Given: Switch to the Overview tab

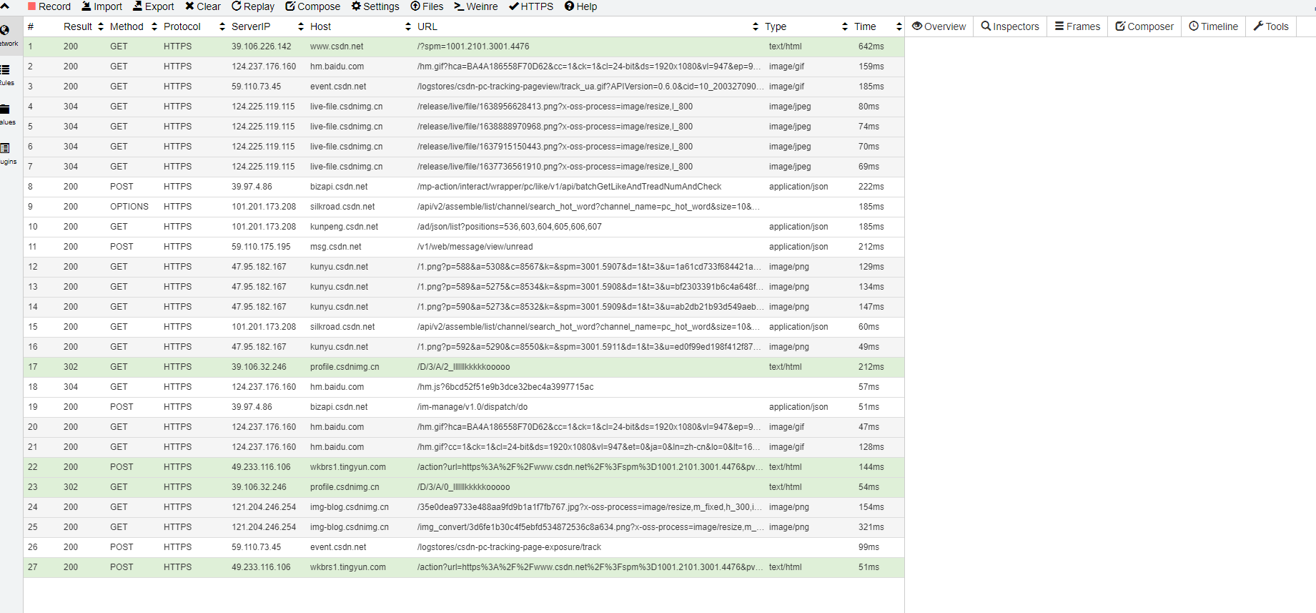Looking at the screenshot, I should (x=939, y=26).
